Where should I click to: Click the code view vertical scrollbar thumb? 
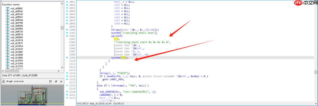316,72
